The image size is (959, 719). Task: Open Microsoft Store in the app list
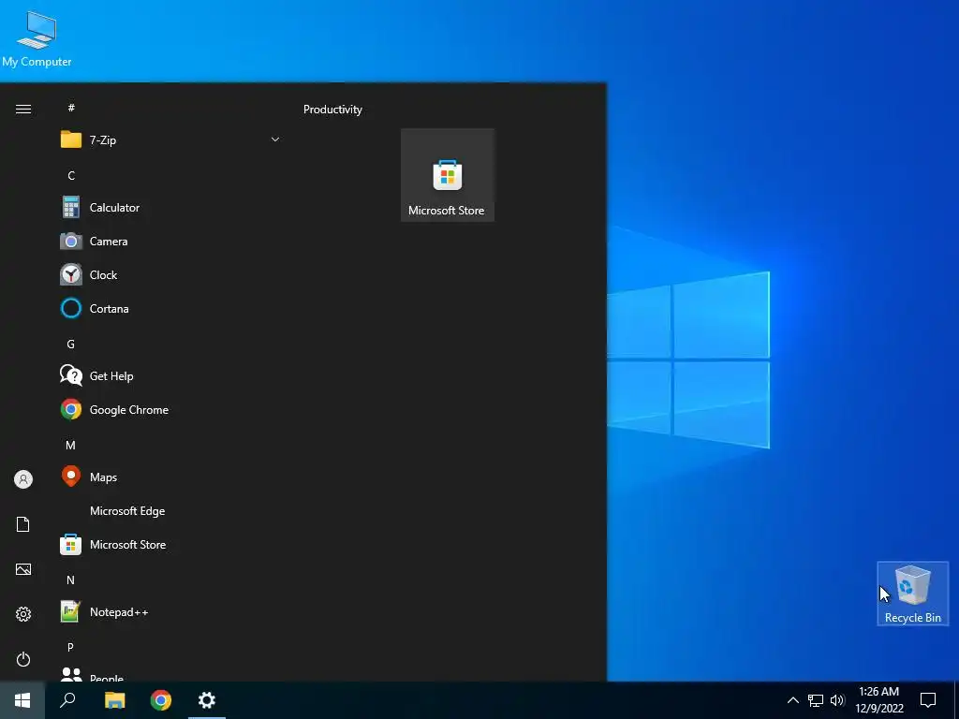171,545
